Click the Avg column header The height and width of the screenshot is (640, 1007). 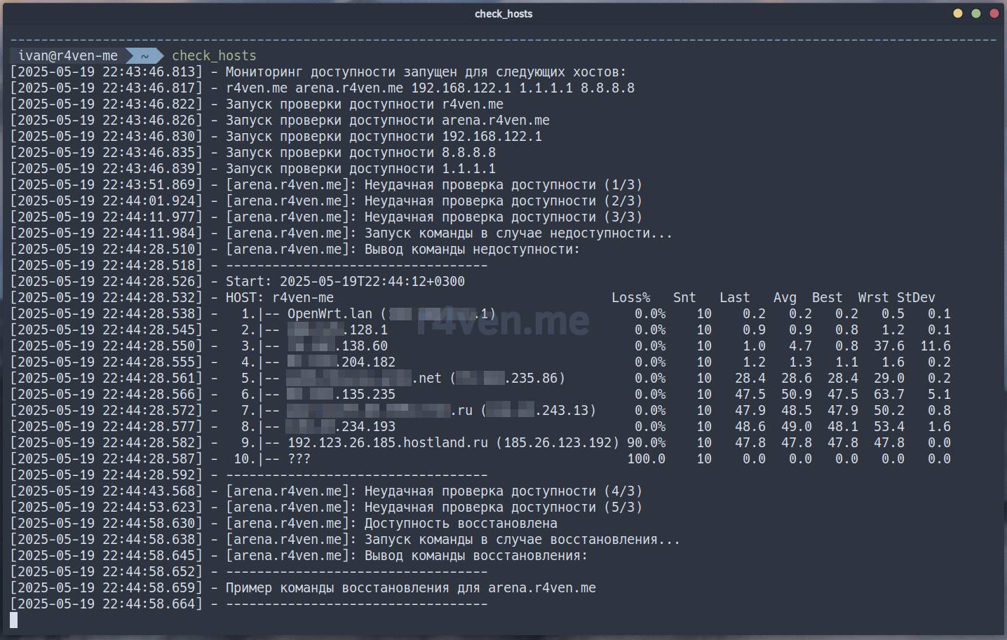click(785, 297)
